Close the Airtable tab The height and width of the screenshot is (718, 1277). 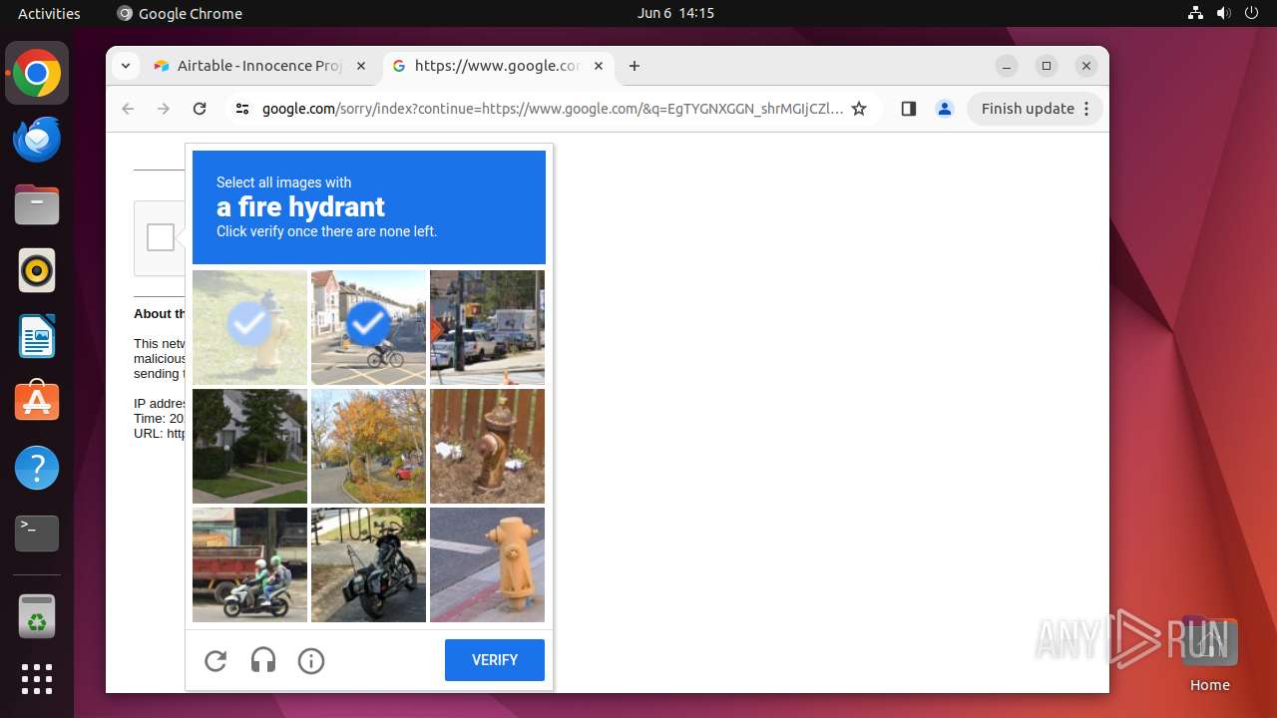click(361, 66)
